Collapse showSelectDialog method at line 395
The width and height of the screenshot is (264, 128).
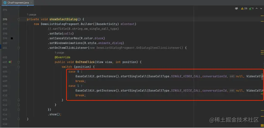(x=19, y=19)
